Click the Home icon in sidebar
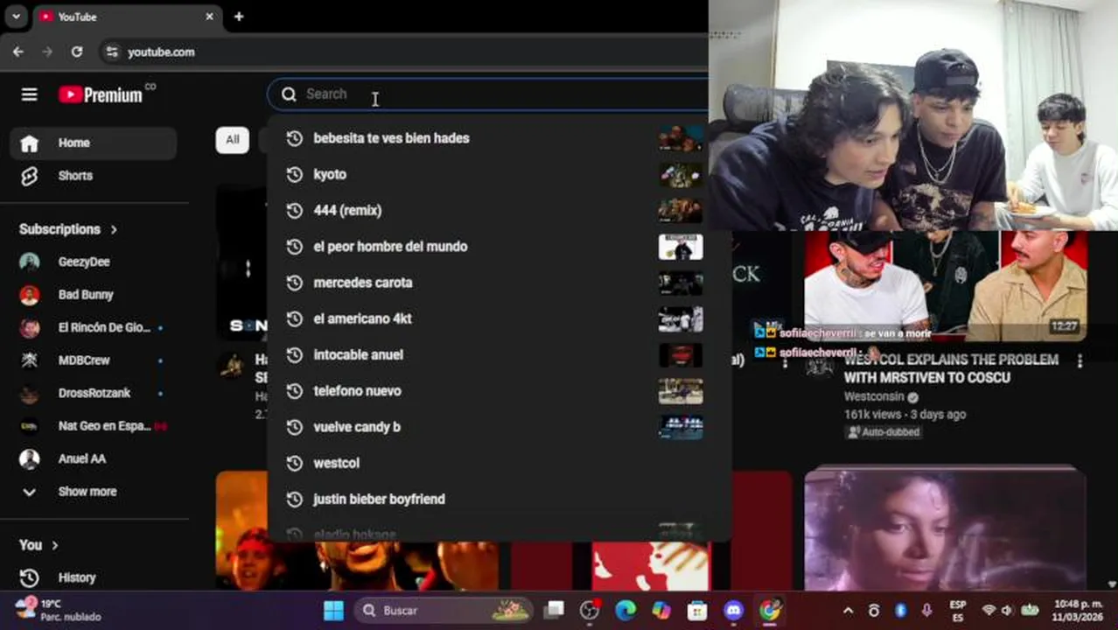 coord(29,143)
